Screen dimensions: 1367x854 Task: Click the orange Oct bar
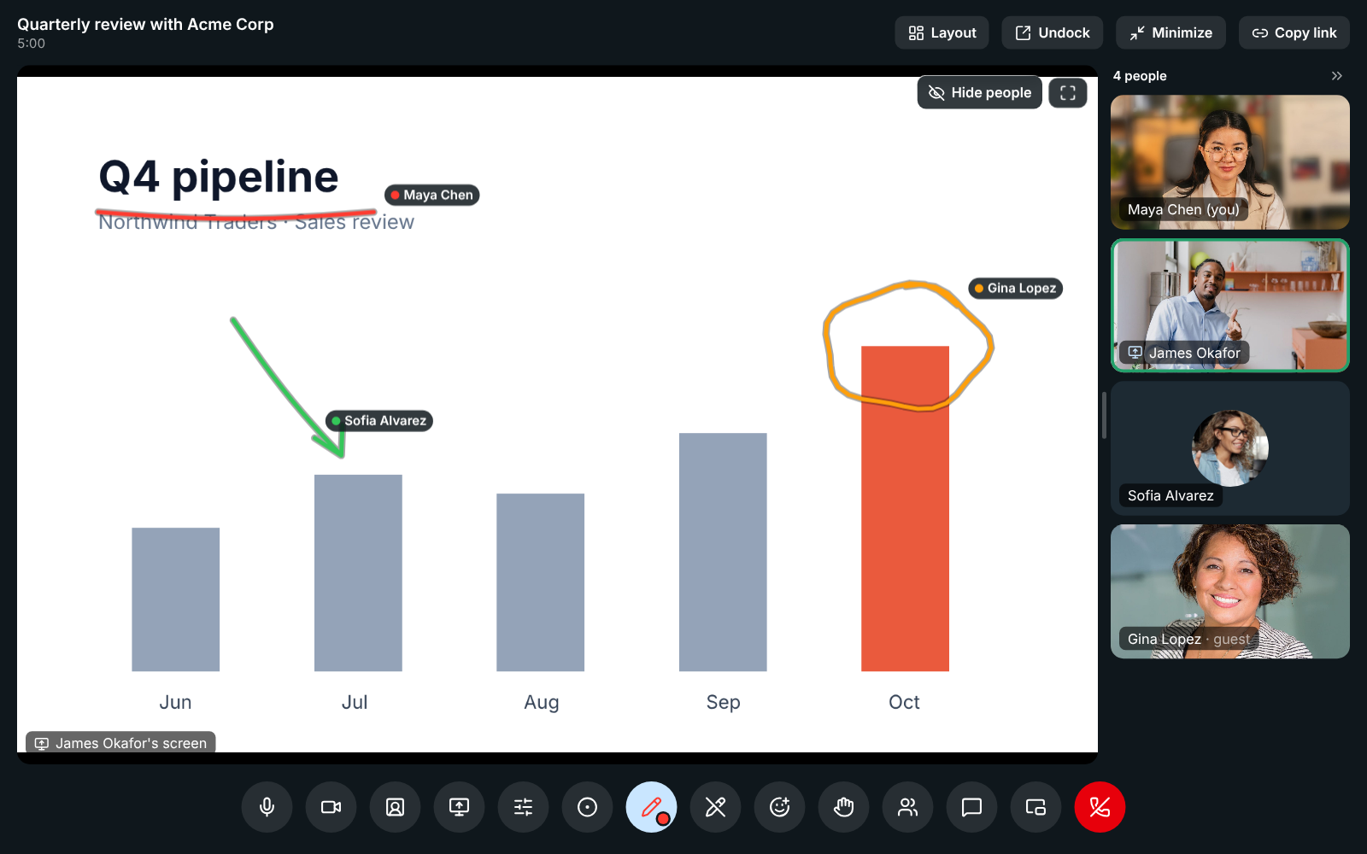[x=905, y=508]
